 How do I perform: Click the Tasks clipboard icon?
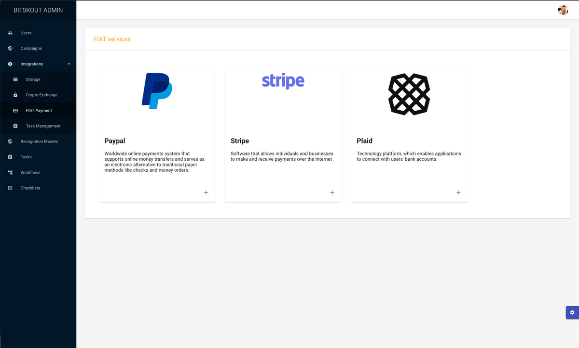[10, 157]
